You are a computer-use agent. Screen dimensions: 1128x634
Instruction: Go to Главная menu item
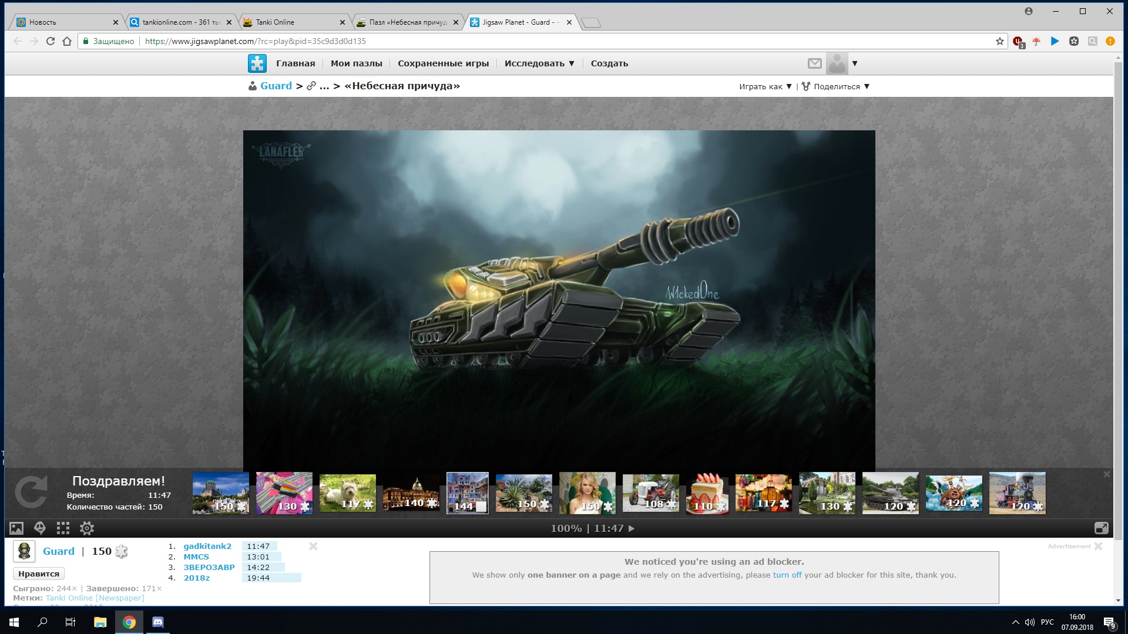[296, 63]
